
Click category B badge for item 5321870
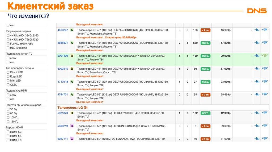pos(72,113)
